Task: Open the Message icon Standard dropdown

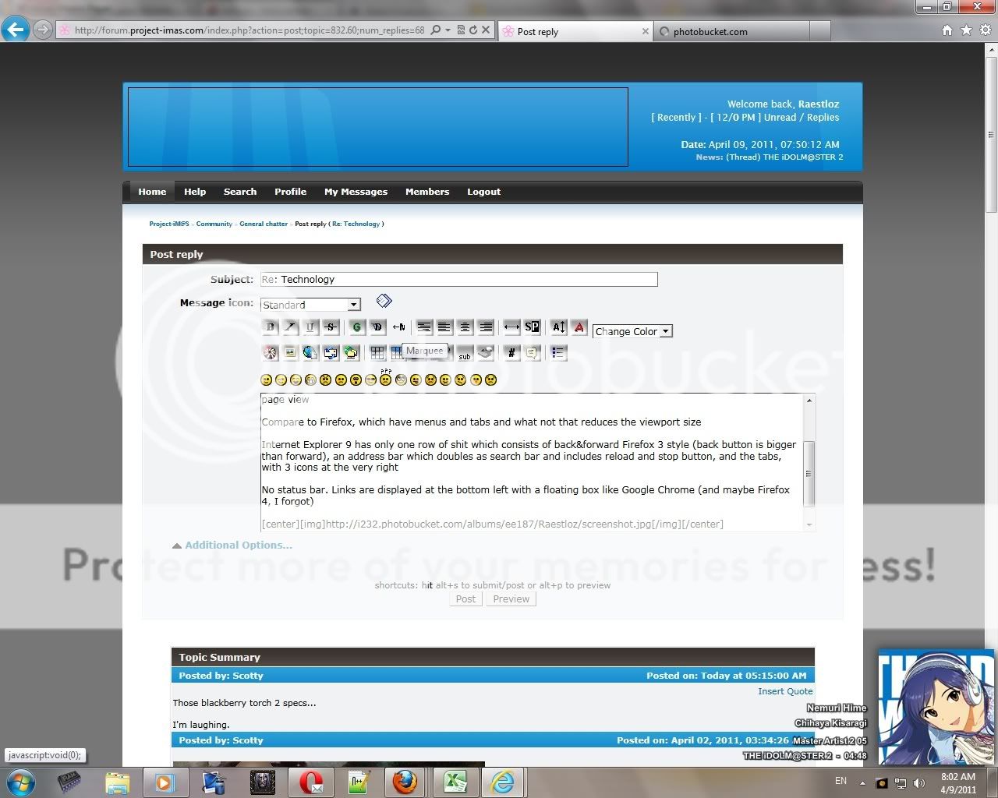Action: point(310,305)
